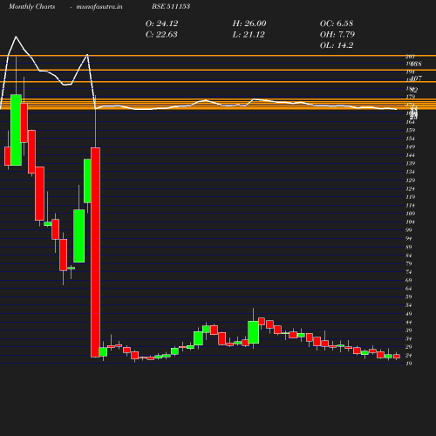Click the low value 'L: 21.12'
This screenshot has width=436, height=436.
click(249, 35)
